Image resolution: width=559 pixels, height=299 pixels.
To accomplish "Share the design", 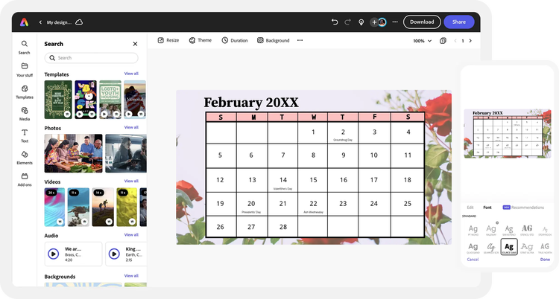I will [459, 22].
